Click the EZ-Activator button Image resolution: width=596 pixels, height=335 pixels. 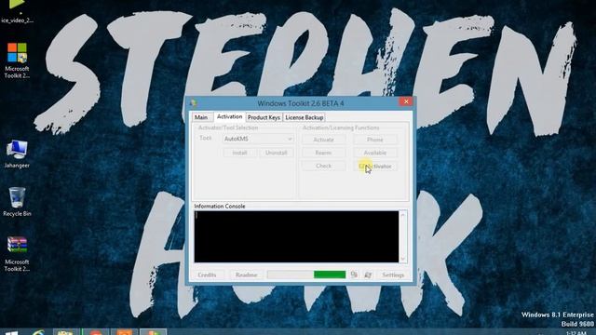(374, 166)
